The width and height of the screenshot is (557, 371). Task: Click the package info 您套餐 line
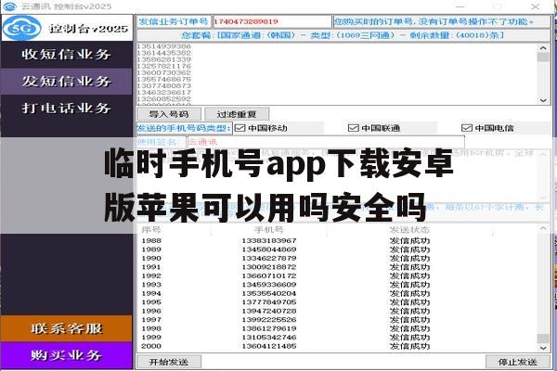coord(343,35)
